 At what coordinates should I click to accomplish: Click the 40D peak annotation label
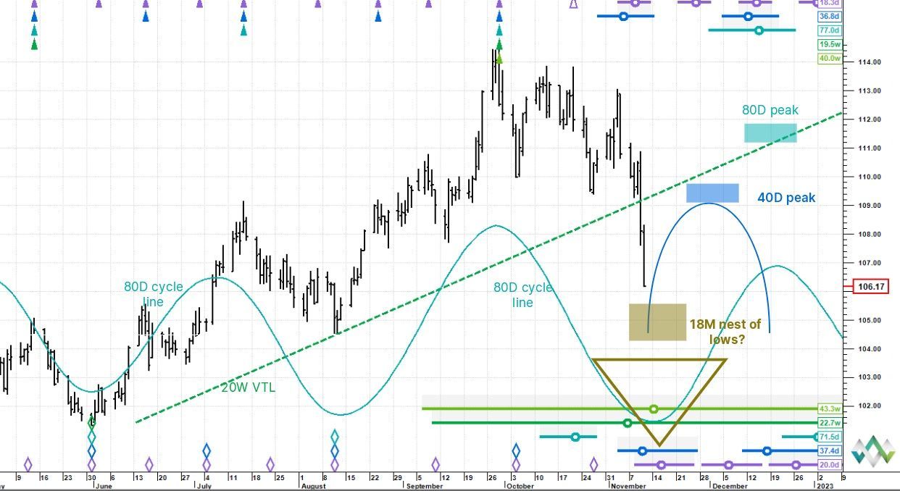click(786, 197)
